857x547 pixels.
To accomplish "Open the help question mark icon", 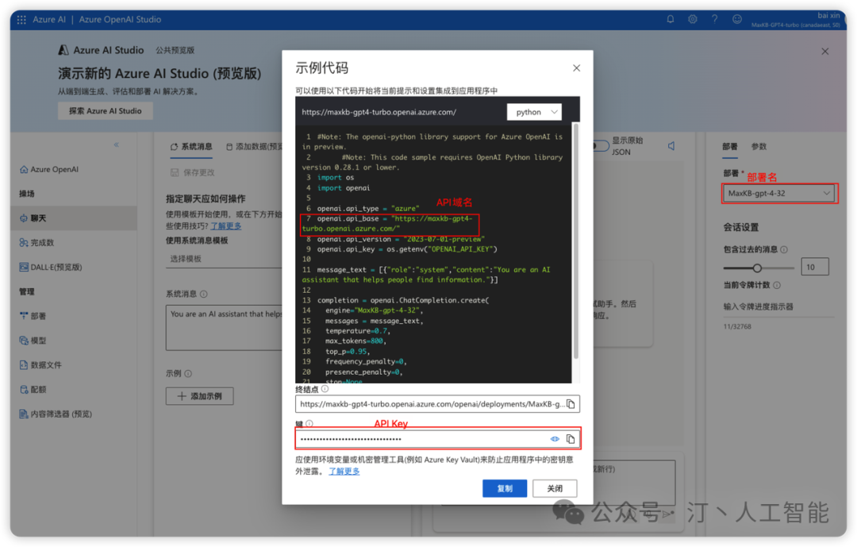I will (x=714, y=19).
